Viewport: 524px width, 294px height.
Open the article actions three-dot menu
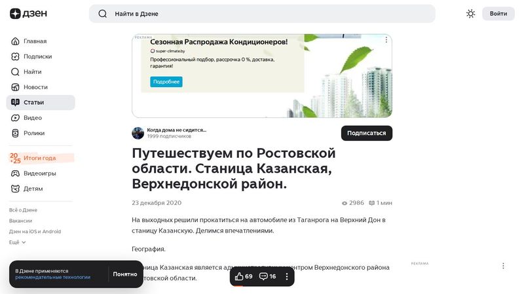(286, 277)
